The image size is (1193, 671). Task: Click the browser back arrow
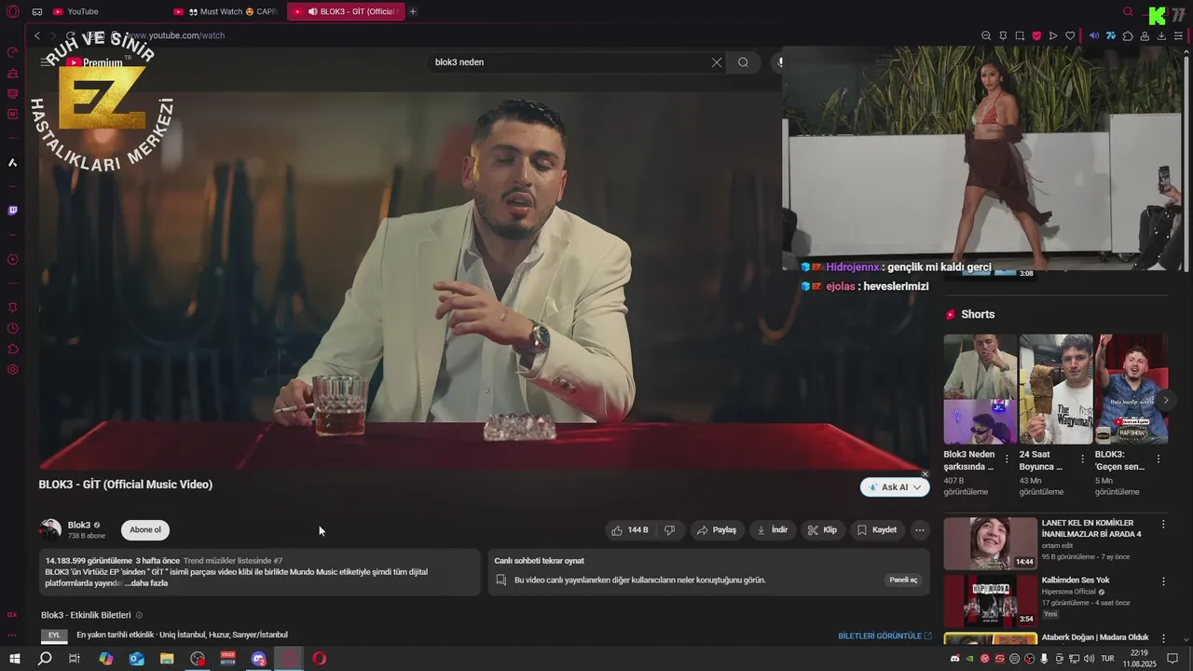coord(37,35)
